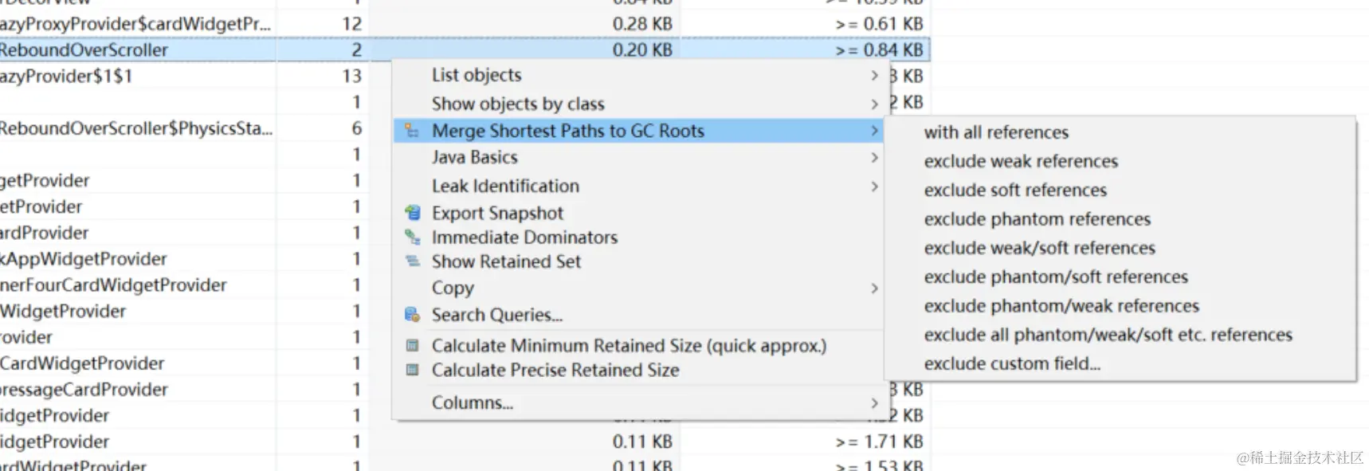
Task: Click the Search Queries icon
Action: pyautogui.click(x=412, y=315)
